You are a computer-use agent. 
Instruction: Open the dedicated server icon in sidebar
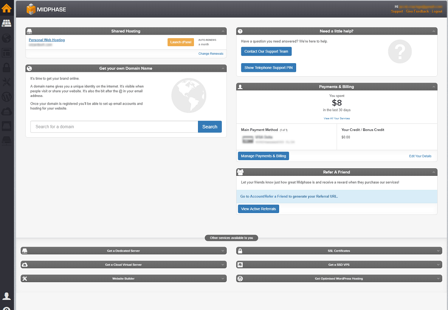[x=6, y=140]
